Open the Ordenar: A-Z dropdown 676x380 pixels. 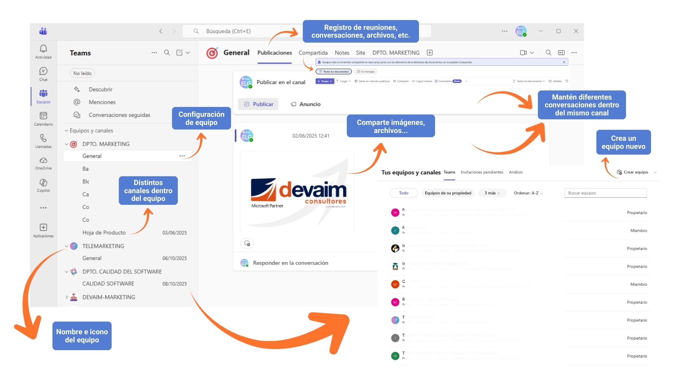[x=528, y=193]
